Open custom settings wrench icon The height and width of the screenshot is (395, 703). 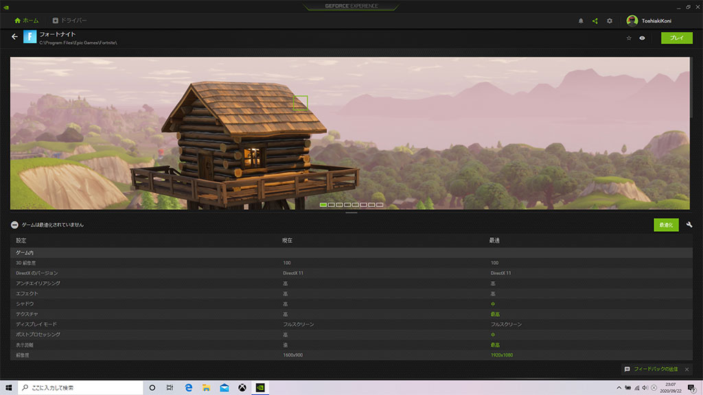click(689, 224)
